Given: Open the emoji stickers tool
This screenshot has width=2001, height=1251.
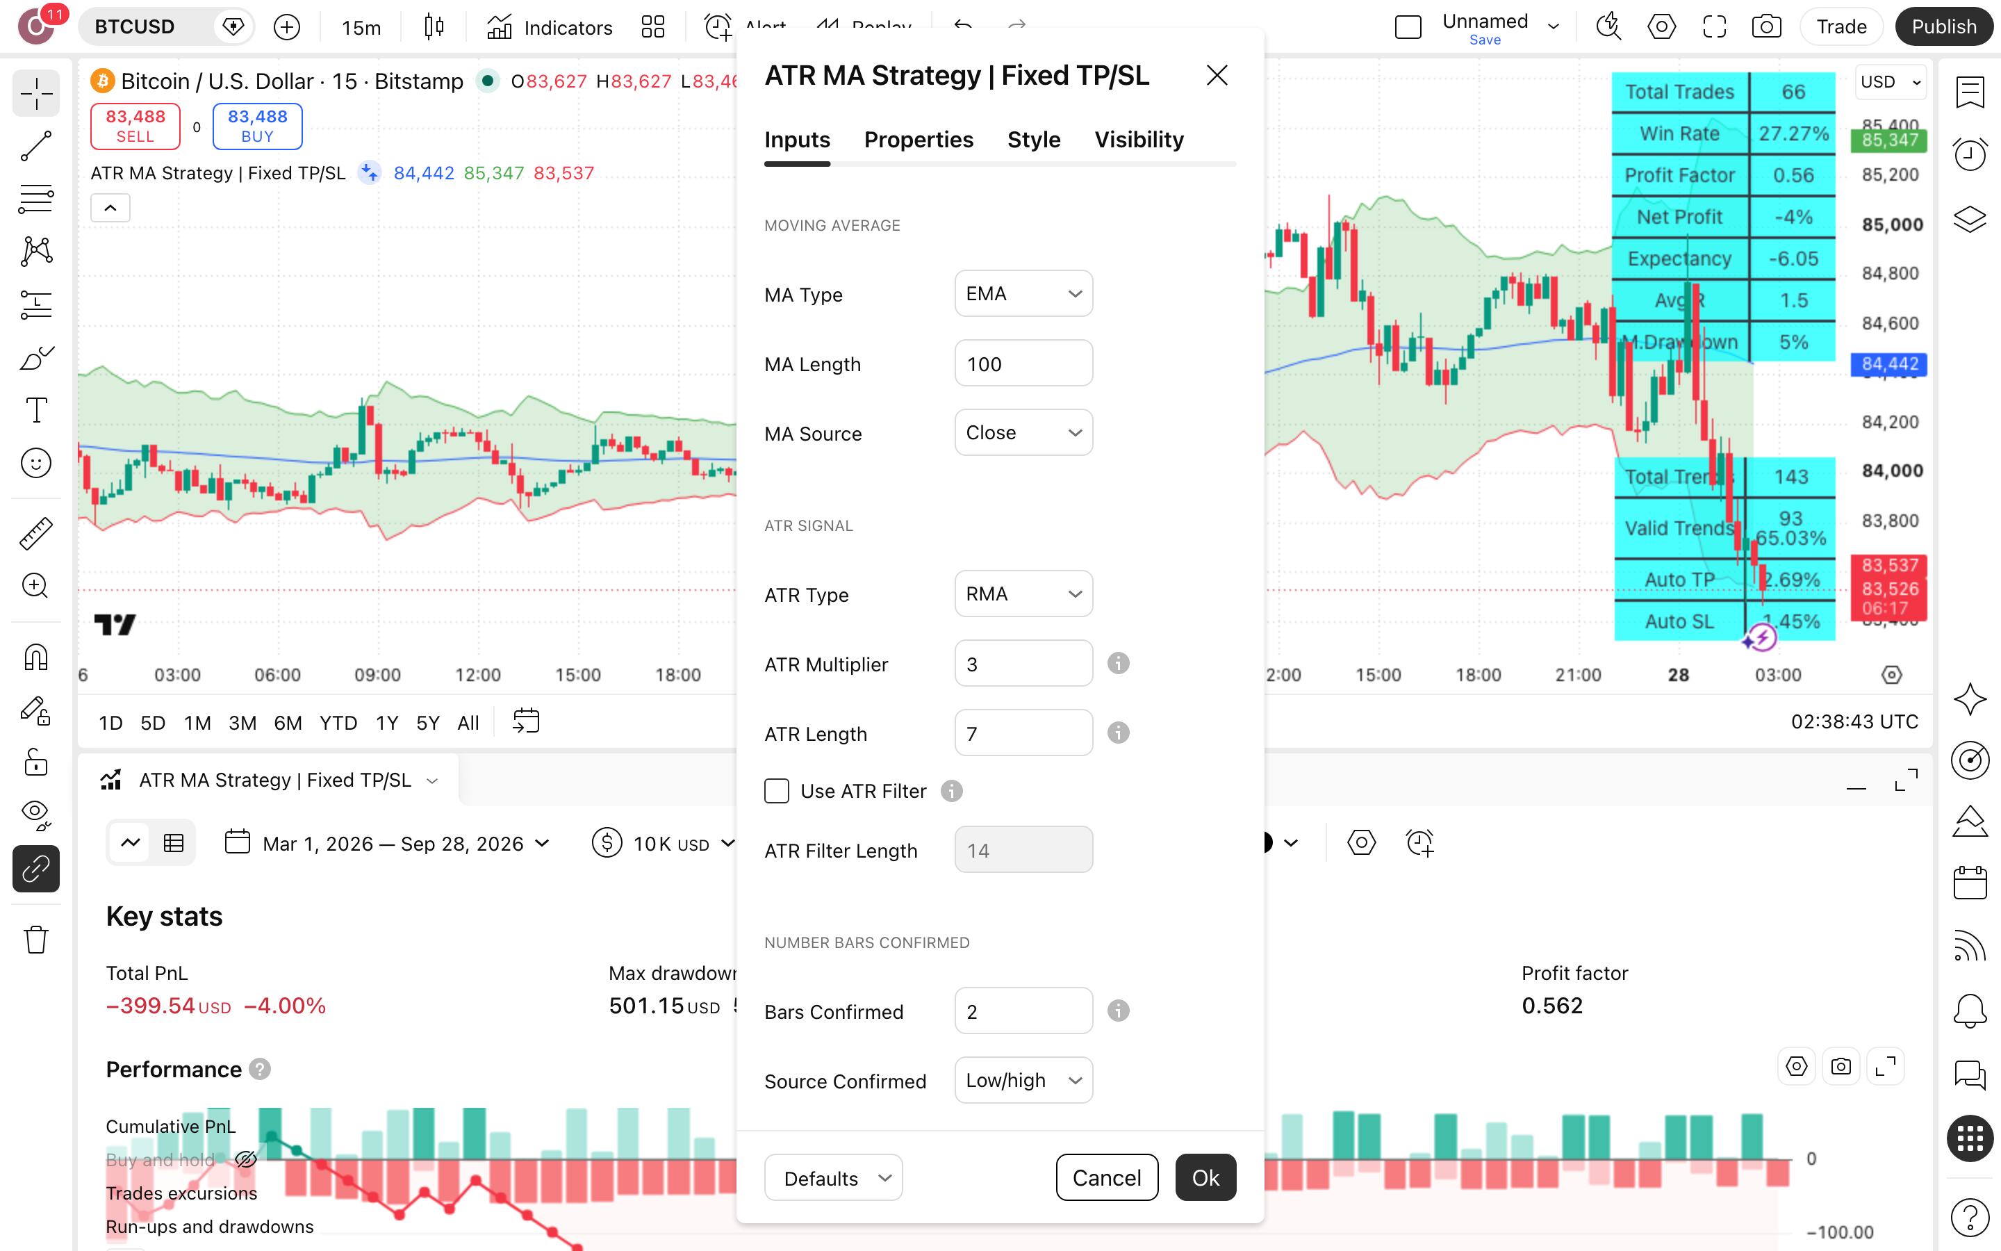Looking at the screenshot, I should point(35,464).
